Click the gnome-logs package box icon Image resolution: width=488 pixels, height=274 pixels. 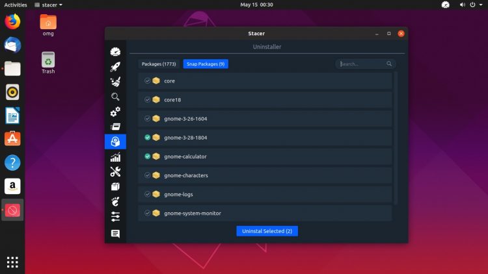pos(156,194)
